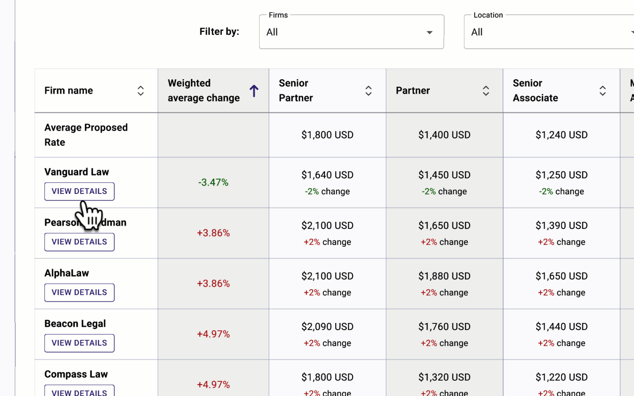This screenshot has width=634, height=396.
Task: View details for Compass Law
Action: coord(79,391)
